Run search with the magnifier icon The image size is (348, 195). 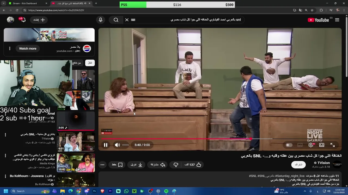(116, 20)
